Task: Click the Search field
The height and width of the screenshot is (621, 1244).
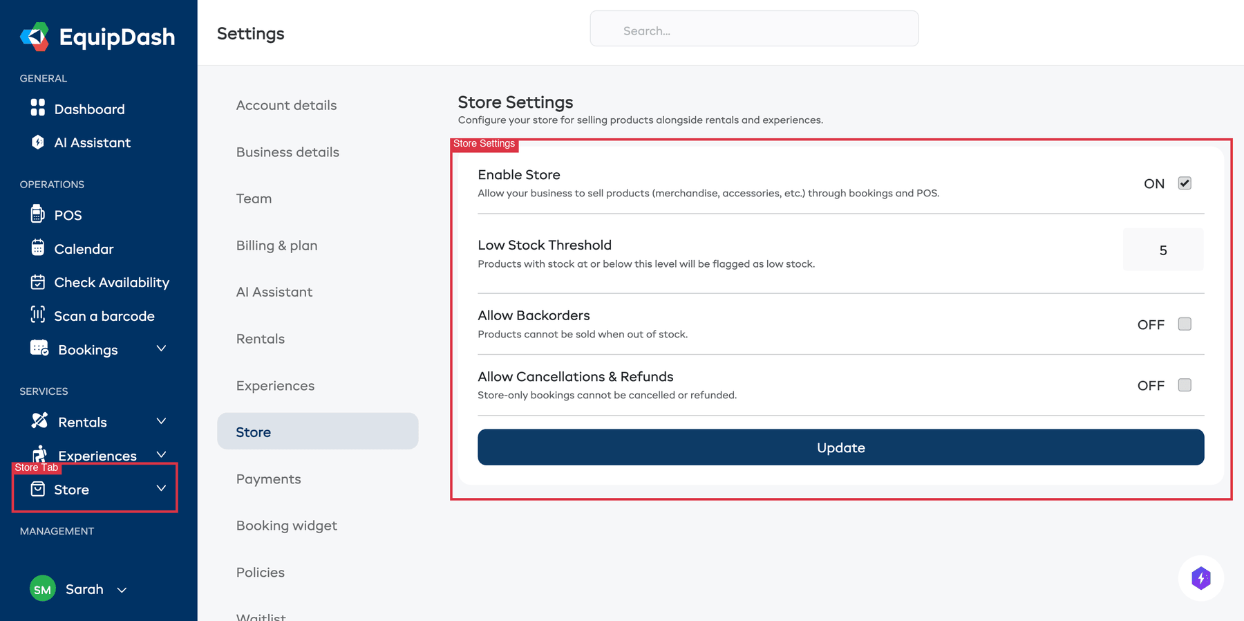Action: (x=754, y=28)
